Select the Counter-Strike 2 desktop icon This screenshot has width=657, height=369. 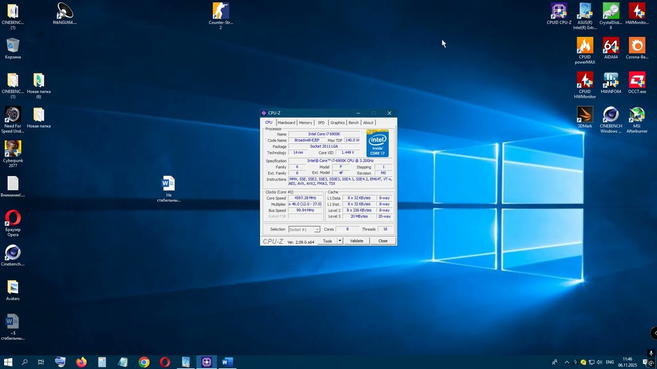pyautogui.click(x=221, y=16)
